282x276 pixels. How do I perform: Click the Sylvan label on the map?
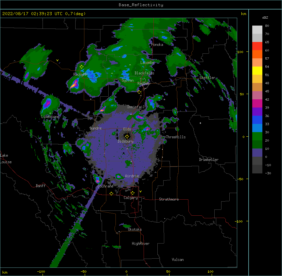(128, 80)
